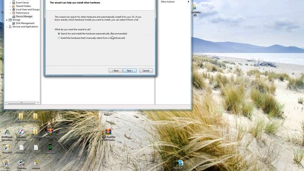This screenshot has width=304, height=171.
Task: Select blue document icon at desktop bottom center
Action: [180, 163]
